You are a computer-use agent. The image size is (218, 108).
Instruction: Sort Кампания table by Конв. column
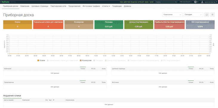point(104,69)
